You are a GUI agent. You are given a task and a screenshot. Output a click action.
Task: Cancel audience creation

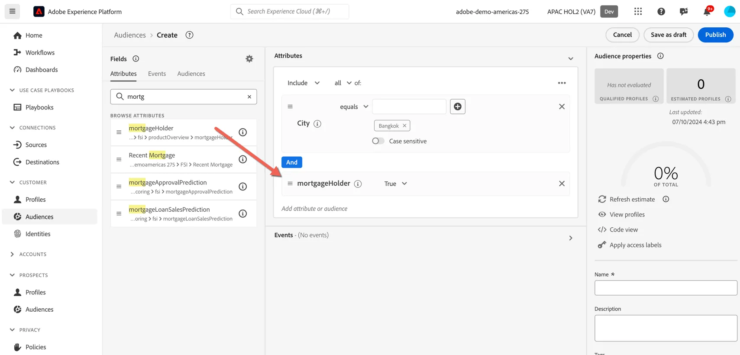click(622, 35)
